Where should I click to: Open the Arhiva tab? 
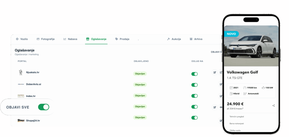click(196, 39)
